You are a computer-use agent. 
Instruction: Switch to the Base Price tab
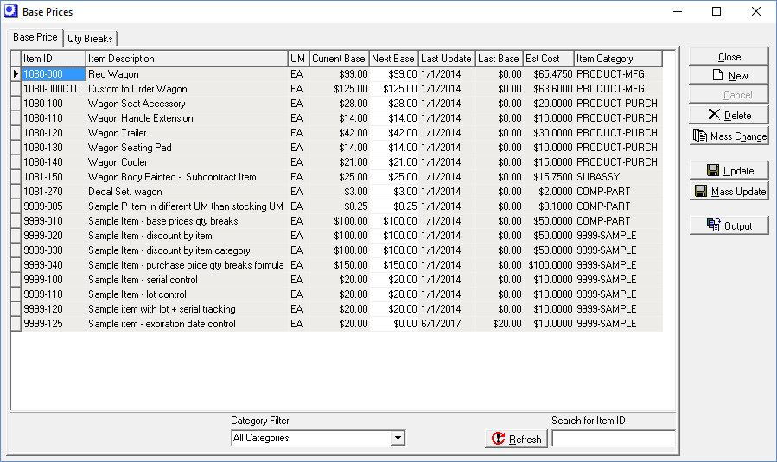pyautogui.click(x=35, y=37)
